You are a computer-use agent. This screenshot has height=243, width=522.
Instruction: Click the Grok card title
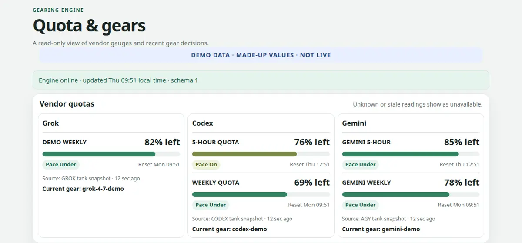tap(50, 123)
